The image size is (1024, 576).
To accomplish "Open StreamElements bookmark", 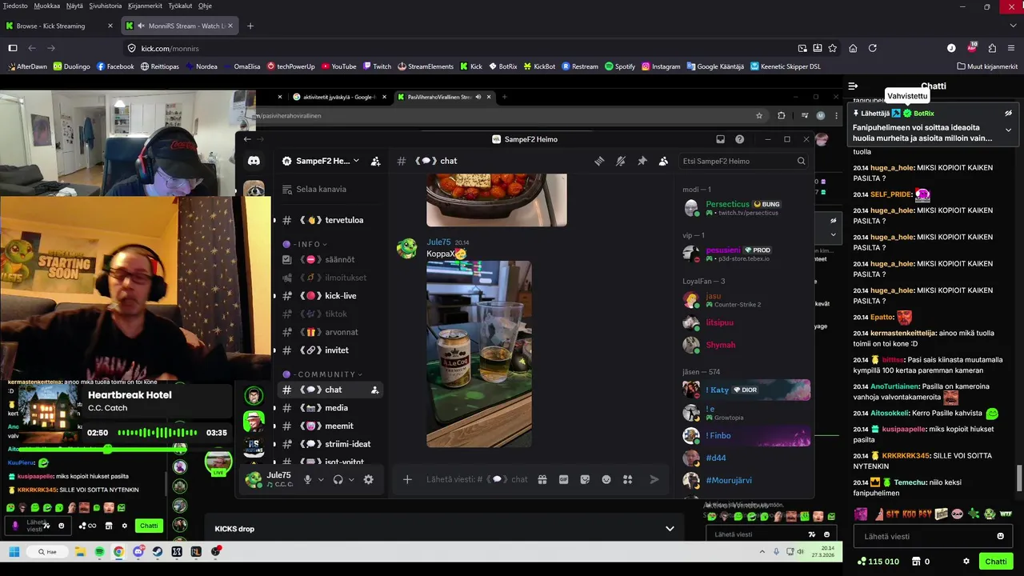I will coord(425,66).
